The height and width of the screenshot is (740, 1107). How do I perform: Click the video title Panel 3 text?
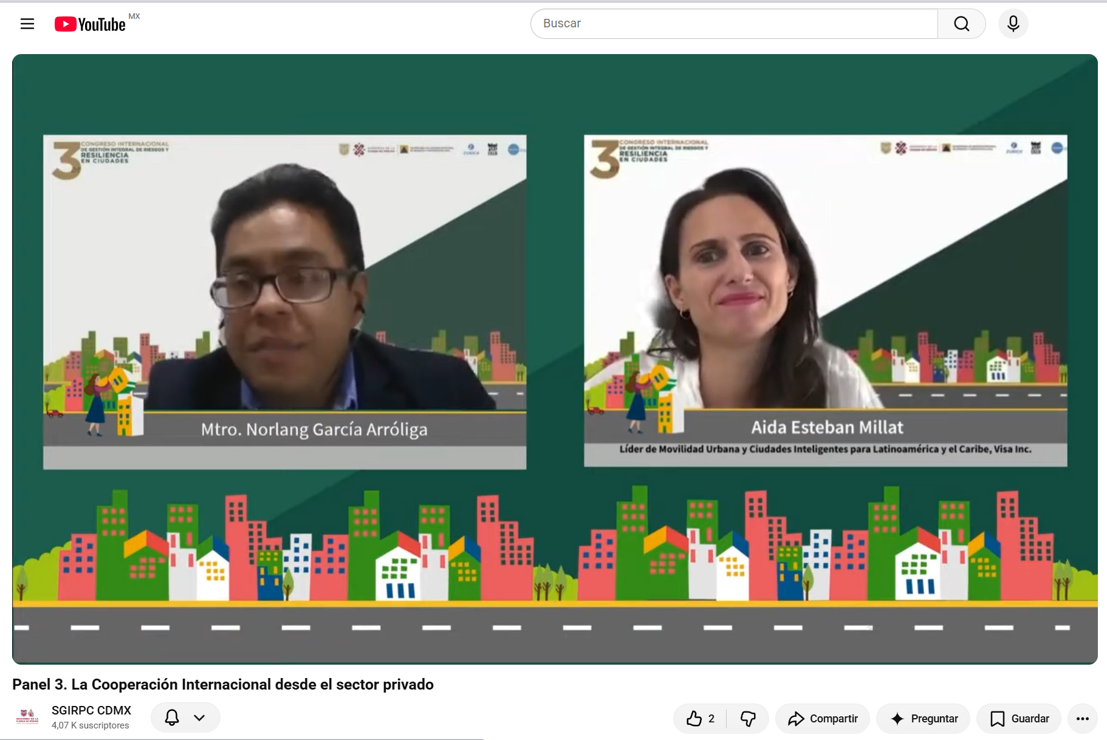click(x=223, y=685)
